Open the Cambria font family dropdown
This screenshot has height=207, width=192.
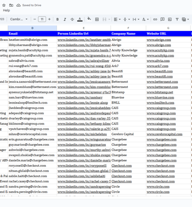19,19
